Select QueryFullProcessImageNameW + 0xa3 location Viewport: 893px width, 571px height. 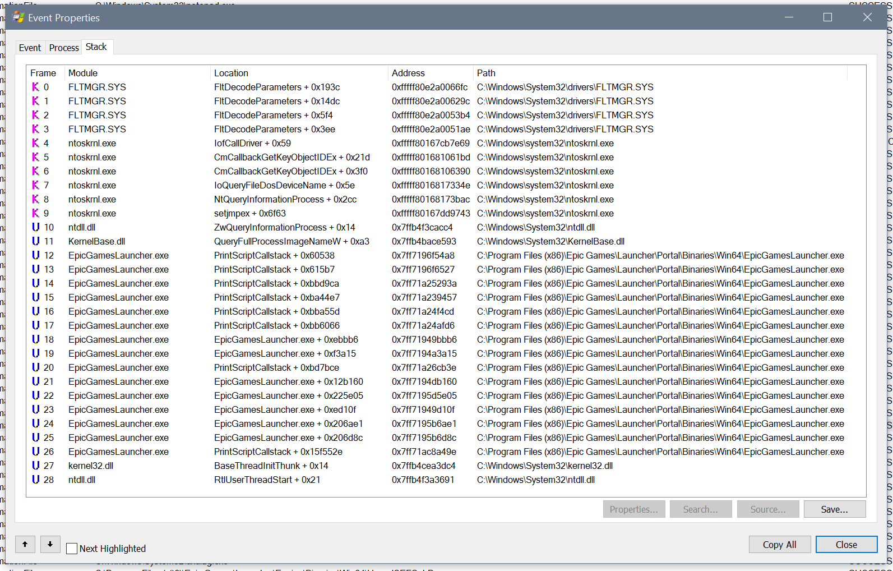(x=292, y=241)
